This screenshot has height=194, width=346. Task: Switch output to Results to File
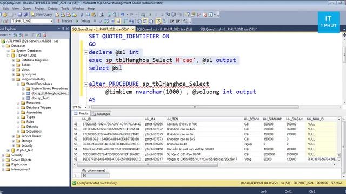coord(151,21)
